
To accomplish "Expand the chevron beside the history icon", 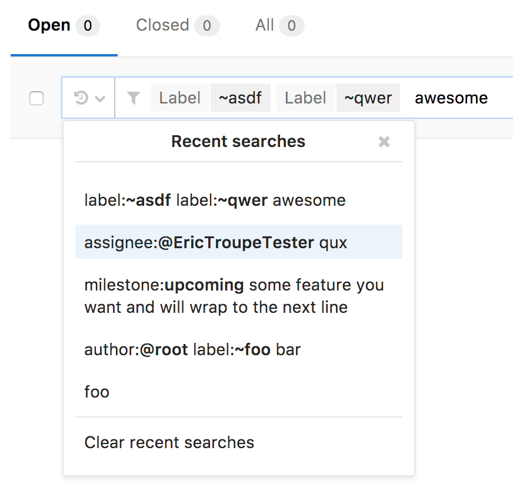I will point(100,99).
